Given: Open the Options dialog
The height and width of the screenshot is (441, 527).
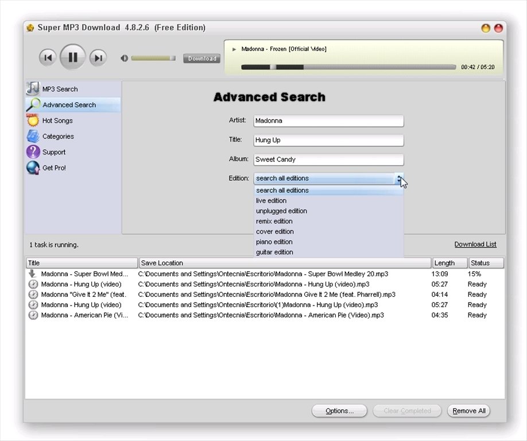Looking at the screenshot, I should [339, 411].
